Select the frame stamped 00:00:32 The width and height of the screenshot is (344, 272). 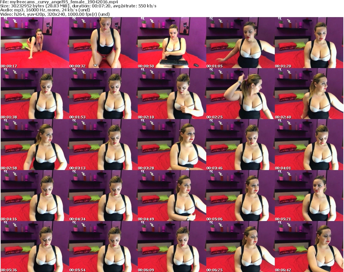(x=103, y=43)
